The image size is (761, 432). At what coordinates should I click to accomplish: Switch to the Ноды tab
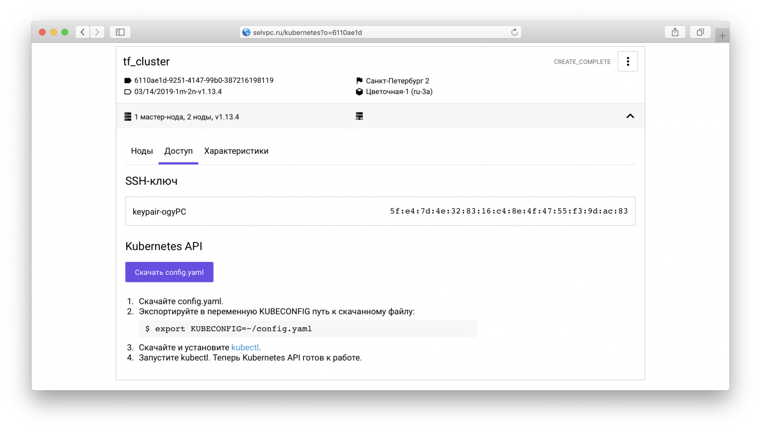pos(142,151)
